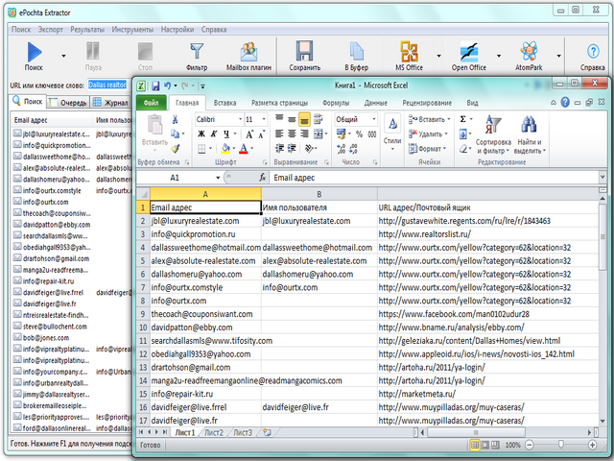Click the zoom in plus button
This screenshot has width=614, height=461.
coord(593,445)
